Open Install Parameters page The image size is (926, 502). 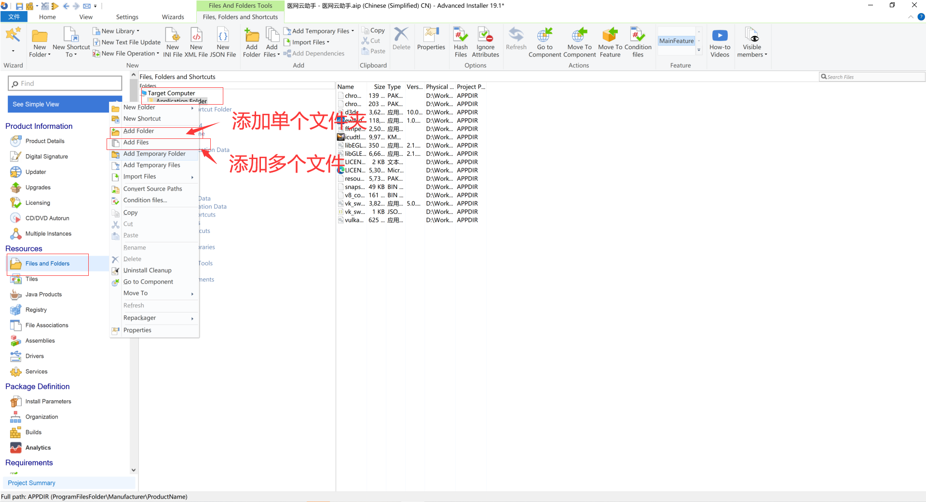pyautogui.click(x=48, y=402)
